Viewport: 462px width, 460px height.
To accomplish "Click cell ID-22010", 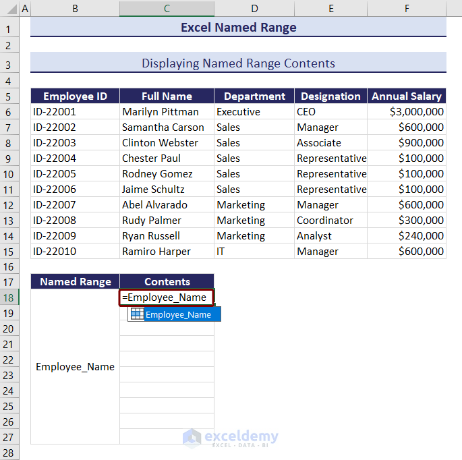I will [75, 252].
